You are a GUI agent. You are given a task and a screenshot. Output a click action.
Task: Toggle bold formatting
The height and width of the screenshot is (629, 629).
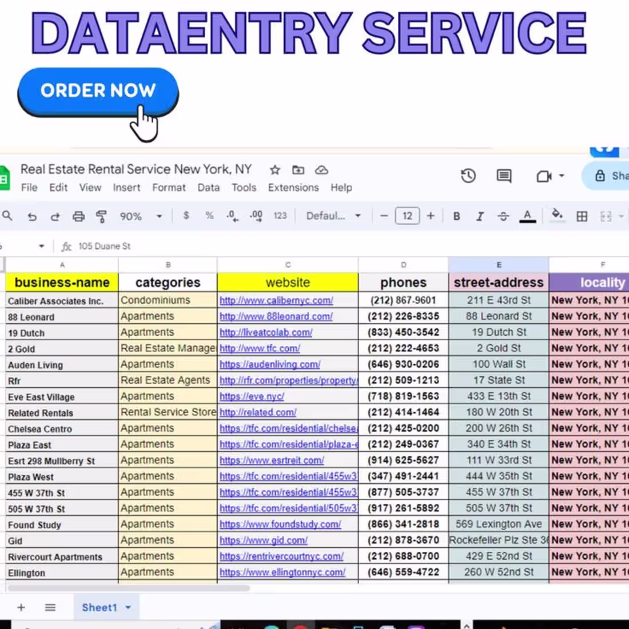[456, 217]
